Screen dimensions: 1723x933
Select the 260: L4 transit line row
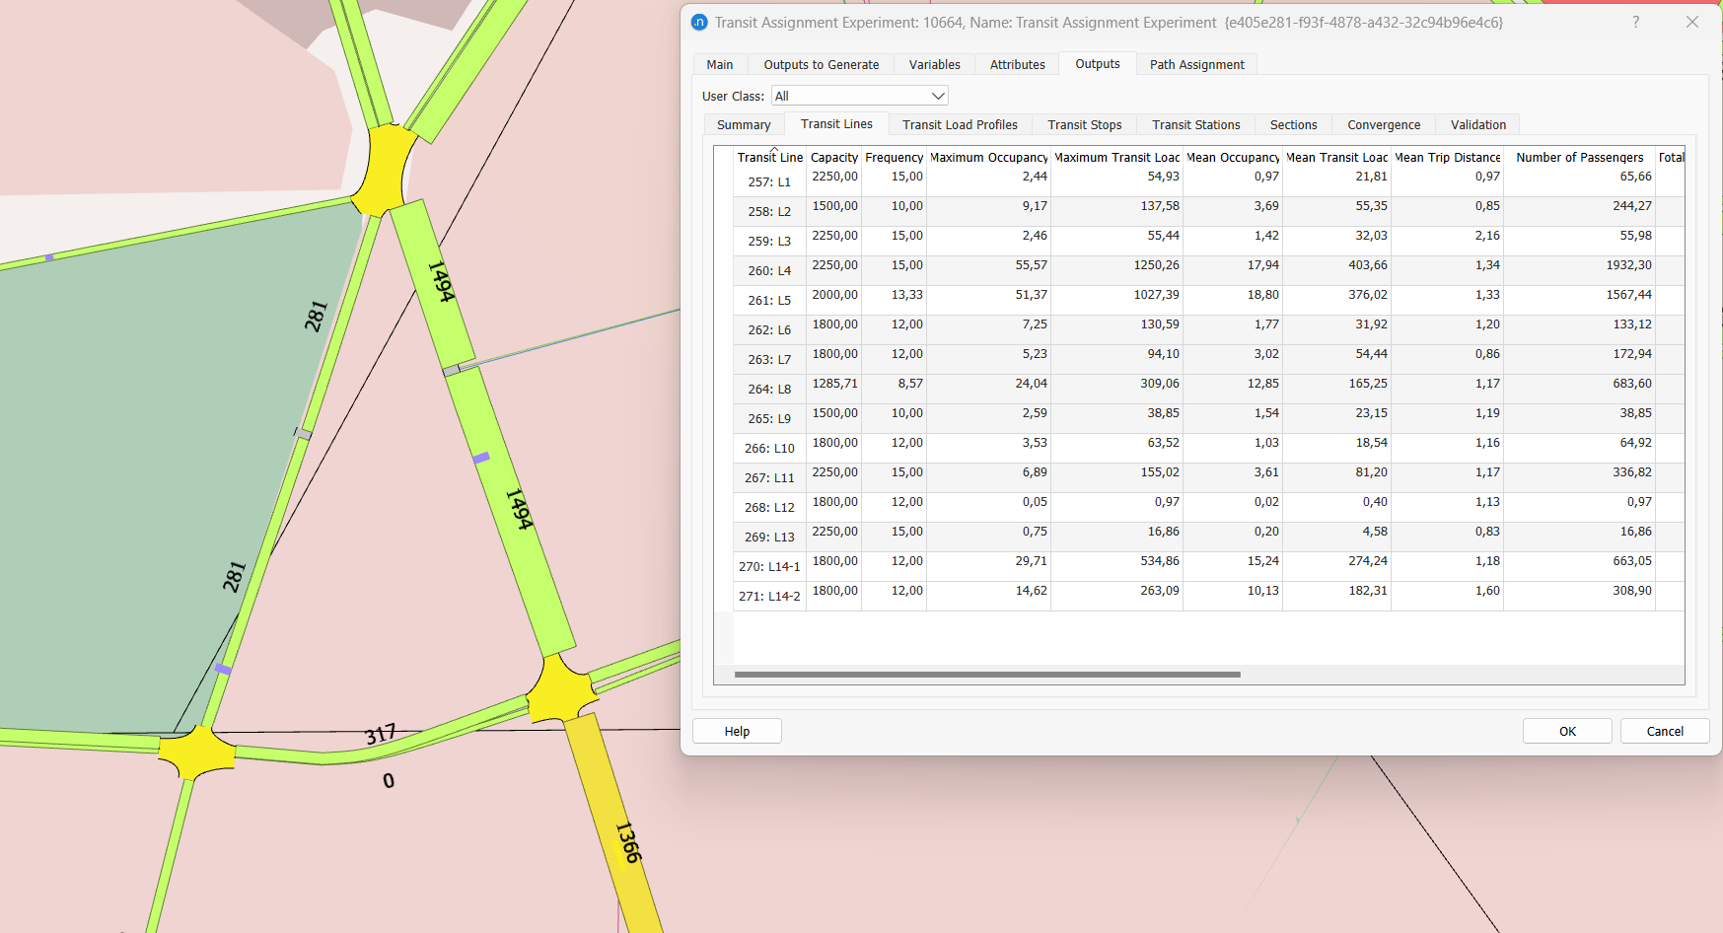coord(769,270)
